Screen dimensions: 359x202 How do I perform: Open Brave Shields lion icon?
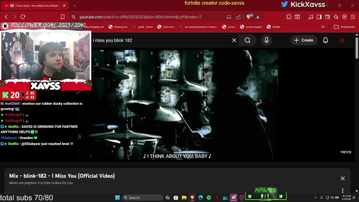pos(248,17)
